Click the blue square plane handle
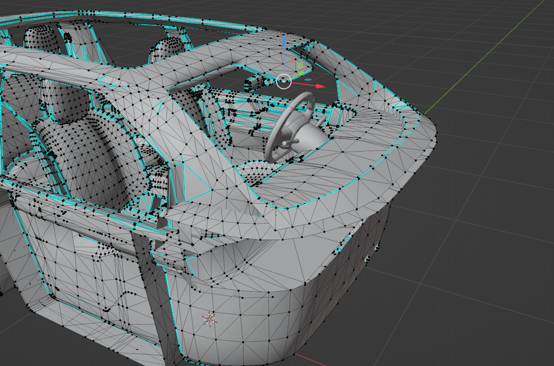Image resolution: width=554 pixels, height=366 pixels. click(308, 79)
